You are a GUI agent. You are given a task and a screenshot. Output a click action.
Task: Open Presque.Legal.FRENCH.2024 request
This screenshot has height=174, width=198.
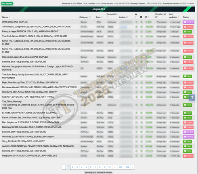pyautogui.click(x=30, y=31)
